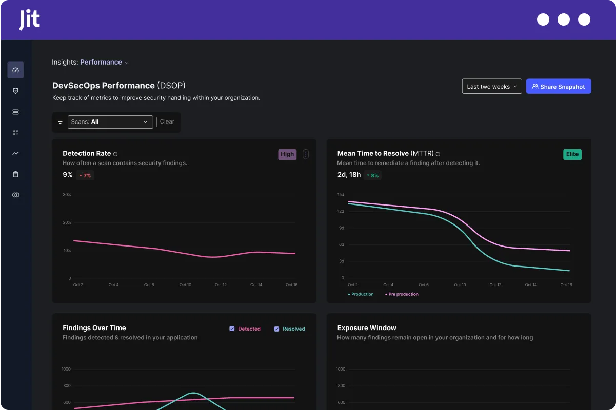Uncheck the Detected checkbox in Findings Over Time

(231, 329)
